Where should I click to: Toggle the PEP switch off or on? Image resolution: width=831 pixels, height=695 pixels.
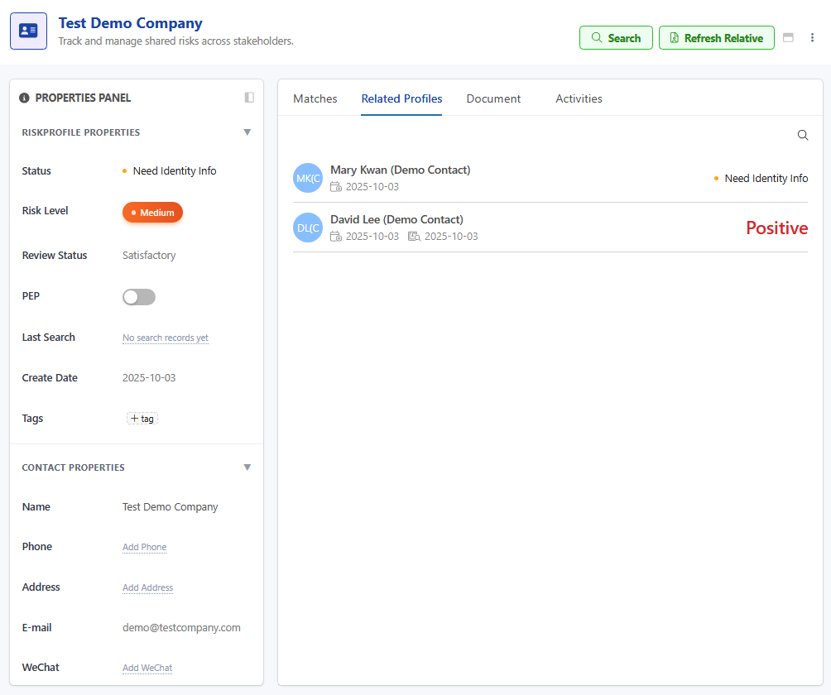click(x=138, y=296)
